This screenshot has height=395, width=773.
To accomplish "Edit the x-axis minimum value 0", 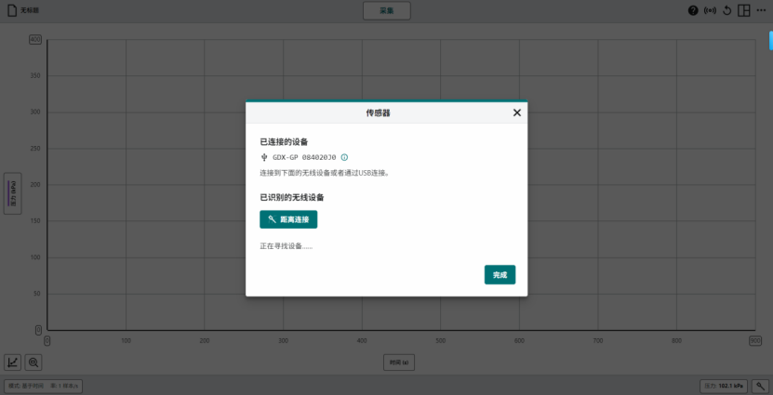I will 47,341.
